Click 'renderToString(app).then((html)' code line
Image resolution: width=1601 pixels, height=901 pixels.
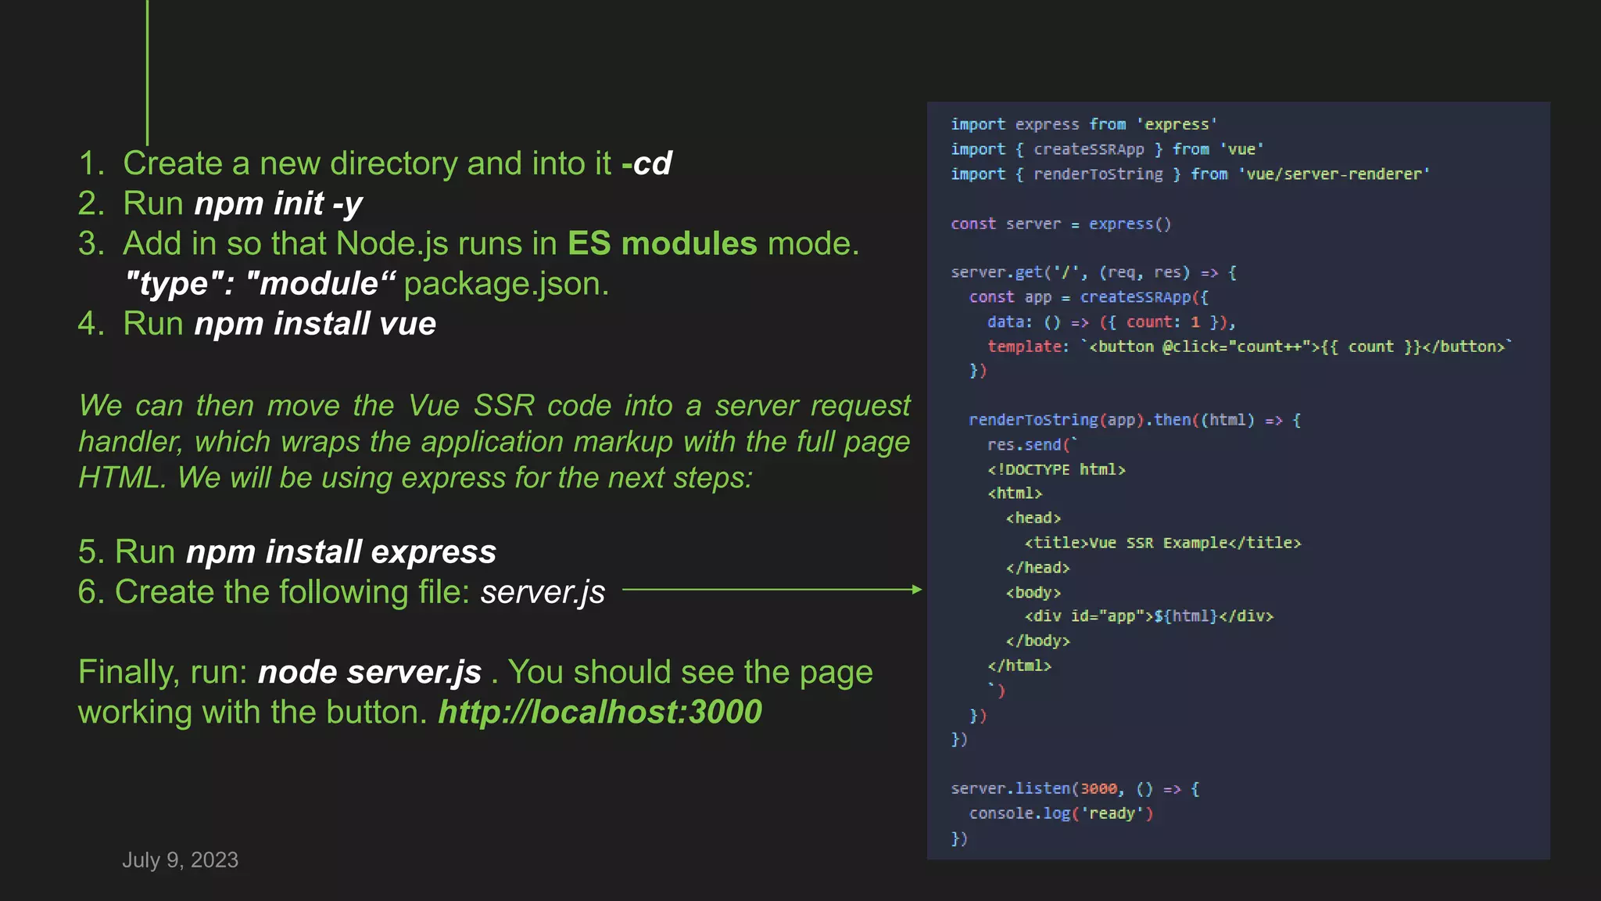pos(1135,420)
